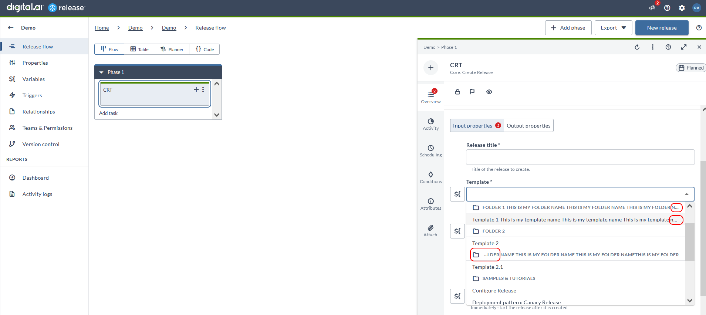Open Version control in the sidebar
Viewport: 706px width, 315px height.
click(44, 144)
